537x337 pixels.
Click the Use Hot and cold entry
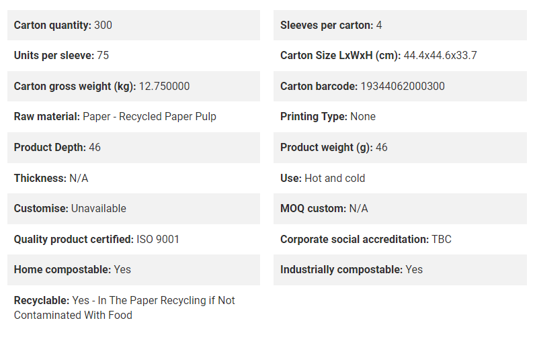click(323, 179)
